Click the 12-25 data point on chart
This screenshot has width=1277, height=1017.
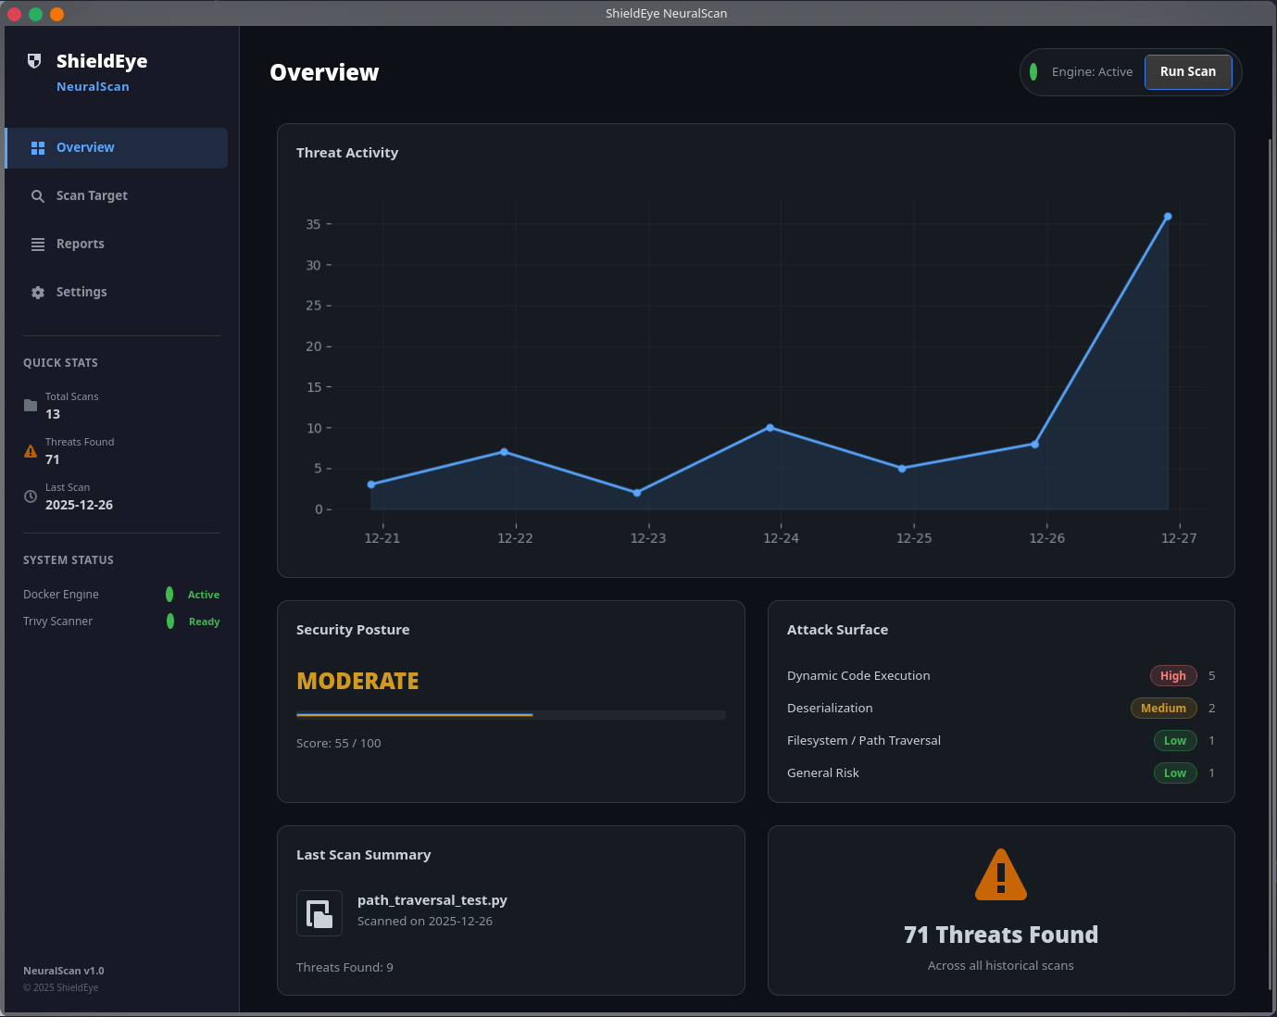pyautogui.click(x=902, y=469)
